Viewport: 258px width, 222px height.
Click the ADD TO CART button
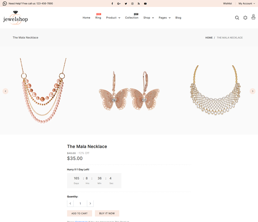point(79,213)
